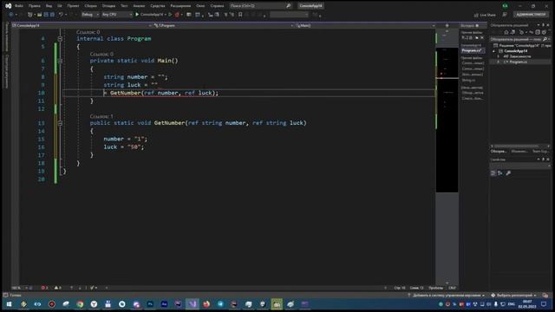Expand the Зависимости node
Image resolution: width=555 pixels, height=312 pixels.
pyautogui.click(x=499, y=56)
